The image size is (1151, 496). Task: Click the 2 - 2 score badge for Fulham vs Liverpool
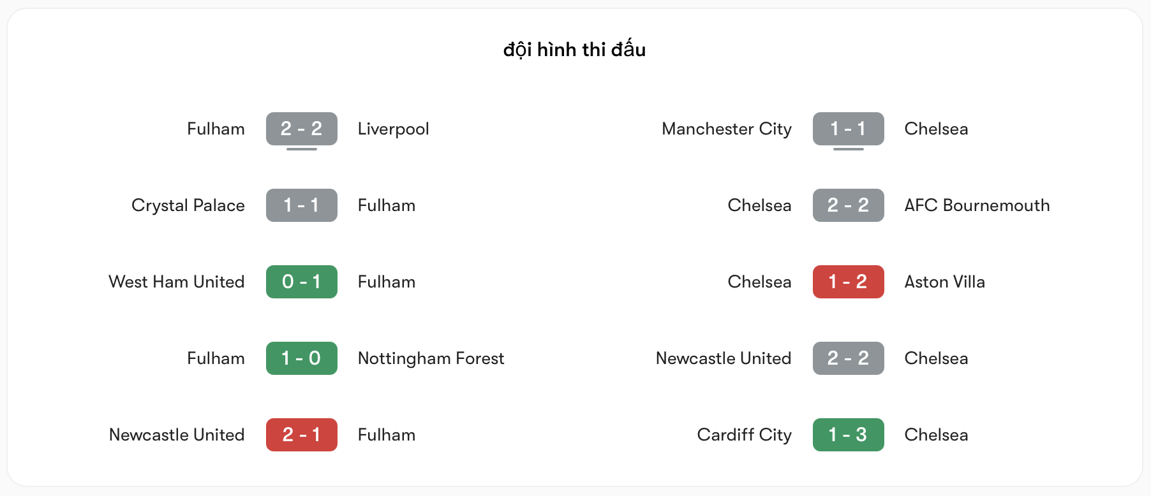[x=301, y=129]
